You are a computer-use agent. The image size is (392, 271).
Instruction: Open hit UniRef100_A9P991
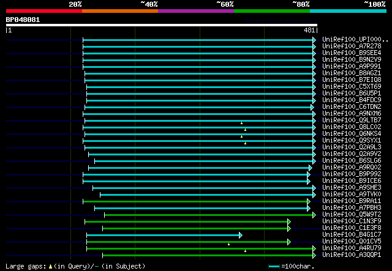coord(352,67)
